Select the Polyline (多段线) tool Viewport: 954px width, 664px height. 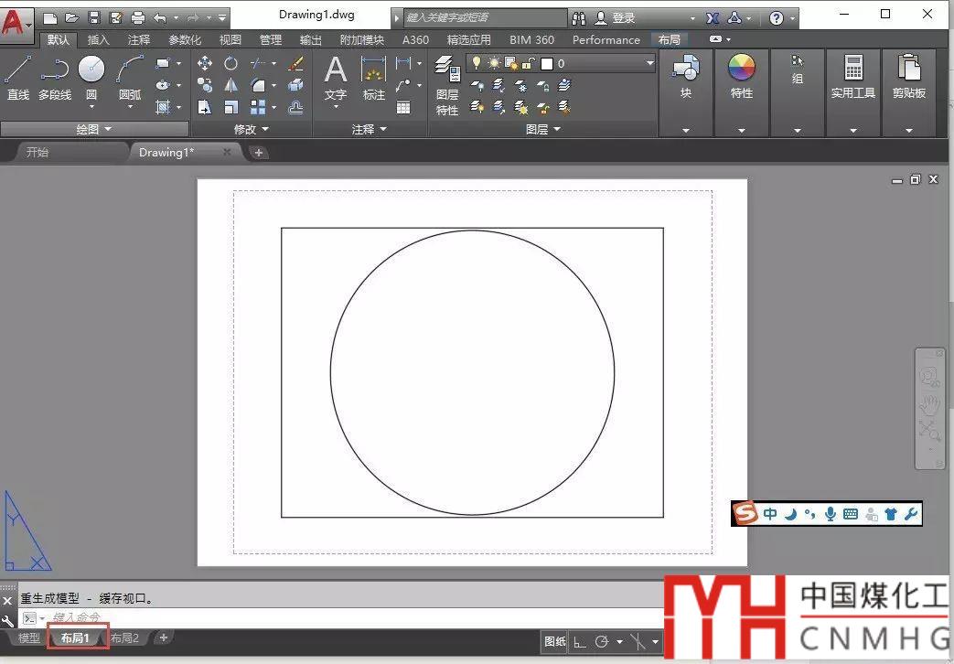click(x=55, y=77)
